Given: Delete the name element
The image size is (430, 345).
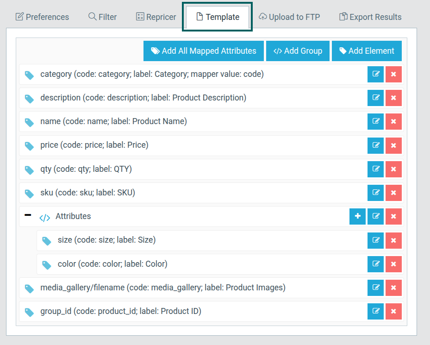Looking at the screenshot, I should [393, 122].
